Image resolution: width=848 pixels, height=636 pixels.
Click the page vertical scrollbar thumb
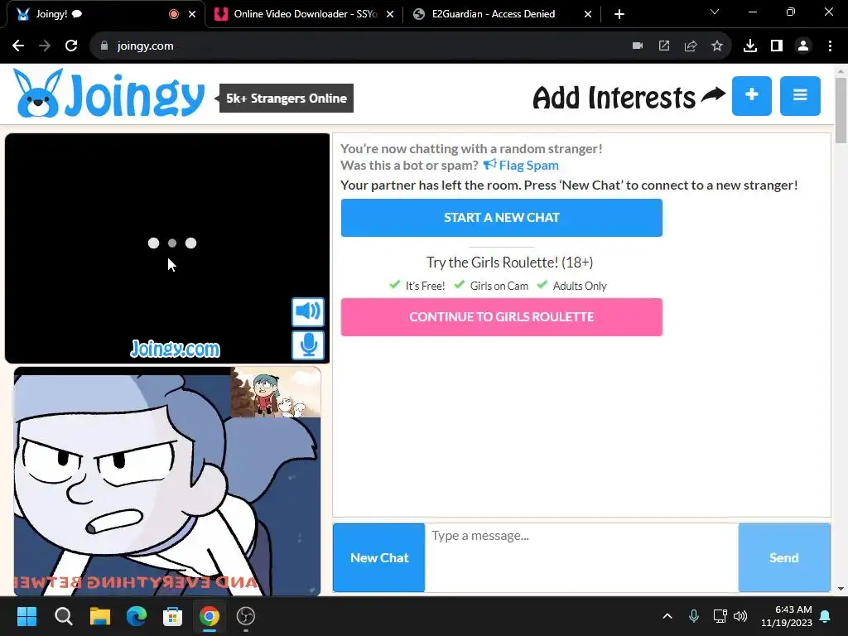point(841,111)
